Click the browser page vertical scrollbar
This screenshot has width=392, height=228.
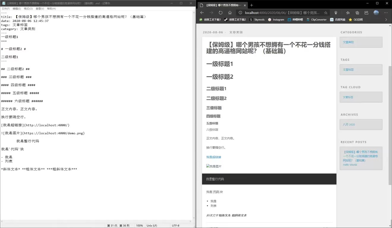tap(390, 125)
